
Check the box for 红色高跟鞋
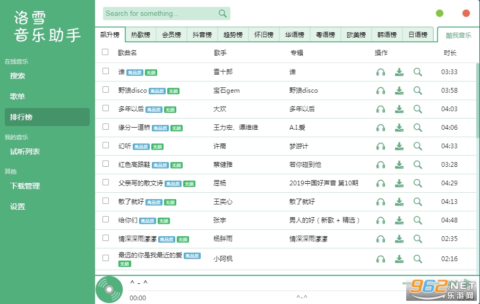[x=106, y=164]
